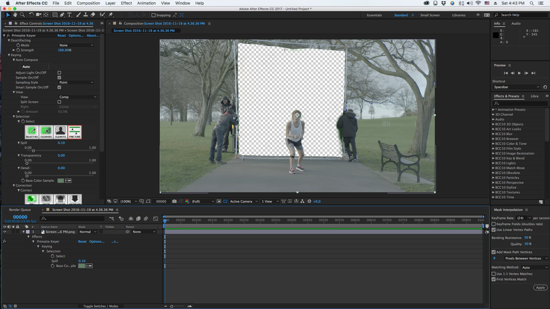Screen dimensions: 550x309
Task: Expand the BCC10 Lights effects category
Action: click(x=493, y=163)
